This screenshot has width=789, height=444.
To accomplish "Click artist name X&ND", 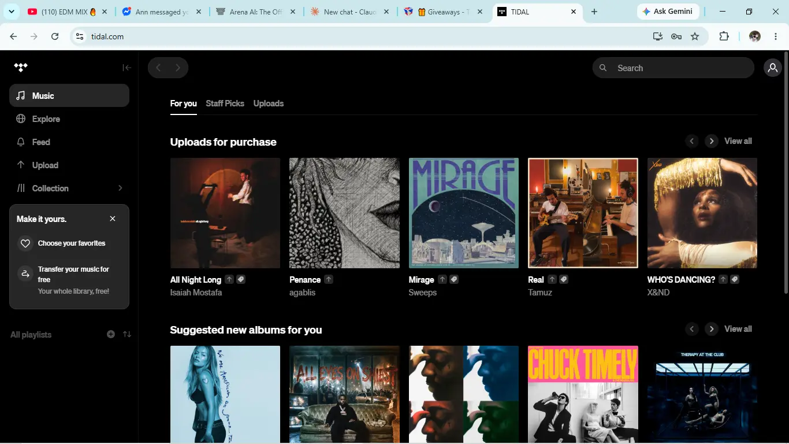I will pyautogui.click(x=658, y=293).
